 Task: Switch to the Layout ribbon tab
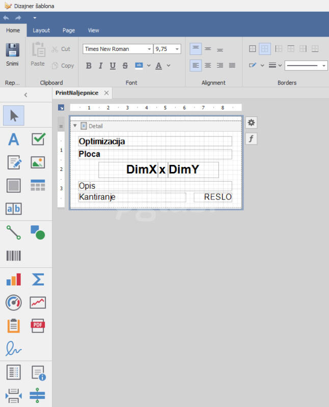pyautogui.click(x=41, y=31)
